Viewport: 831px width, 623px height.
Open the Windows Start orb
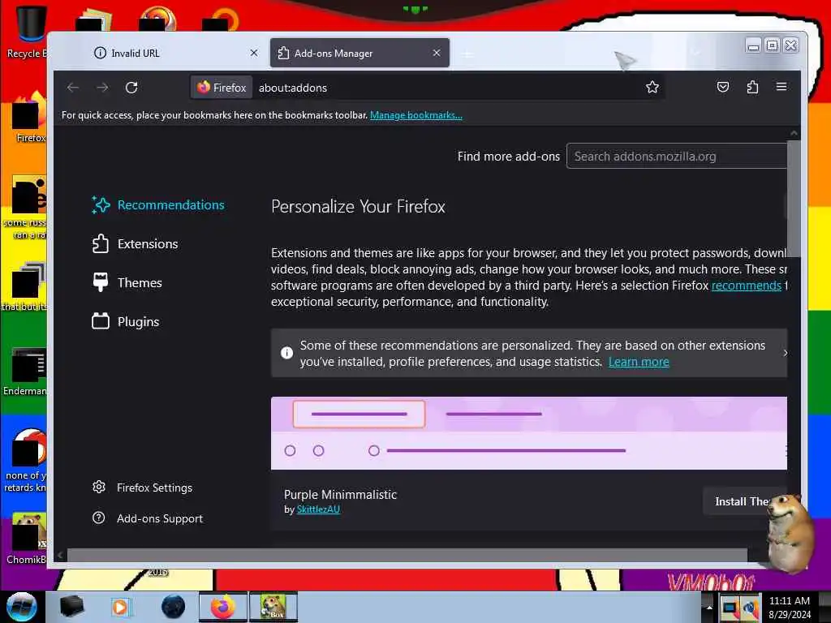(x=22, y=607)
